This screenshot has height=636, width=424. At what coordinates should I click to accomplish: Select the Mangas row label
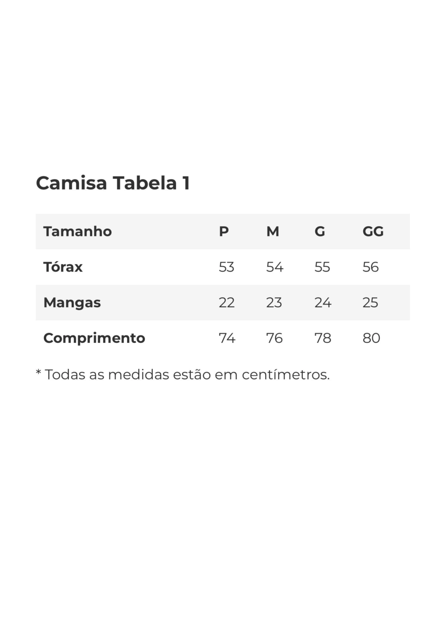click(72, 303)
